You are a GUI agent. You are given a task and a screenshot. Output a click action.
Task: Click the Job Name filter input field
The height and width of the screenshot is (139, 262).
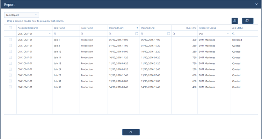66,34
